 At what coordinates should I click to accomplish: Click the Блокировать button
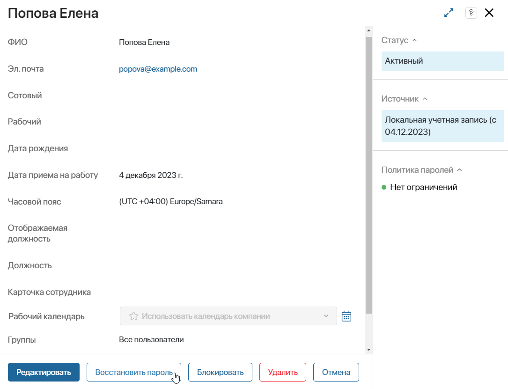click(x=221, y=372)
